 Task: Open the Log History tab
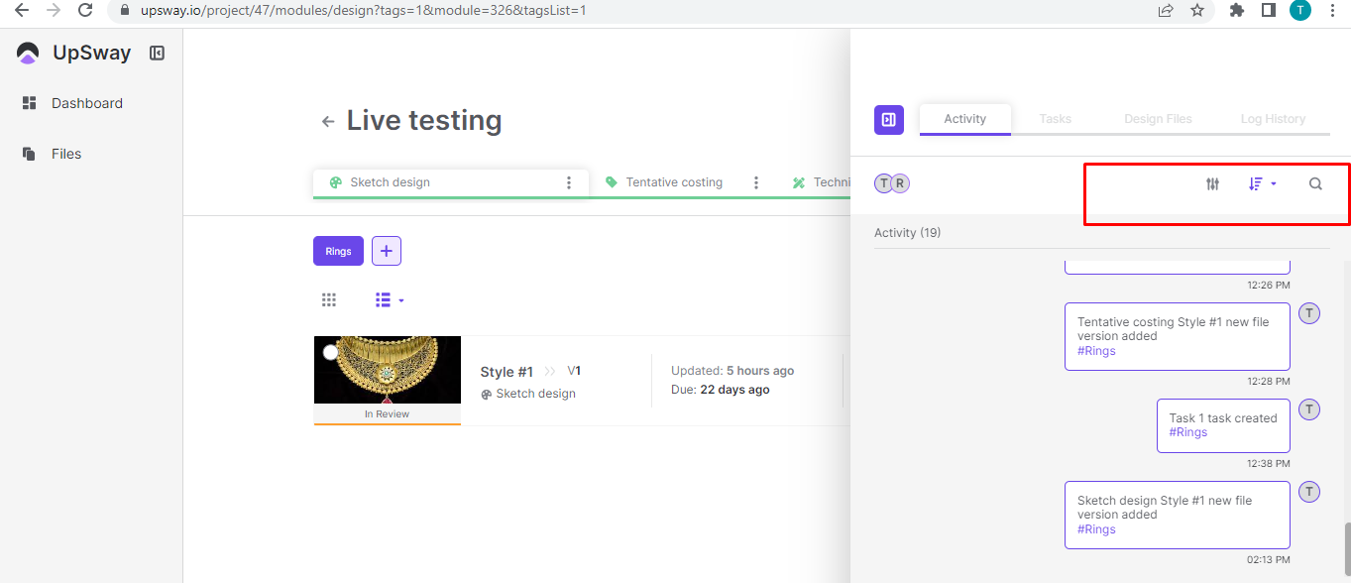tap(1273, 119)
